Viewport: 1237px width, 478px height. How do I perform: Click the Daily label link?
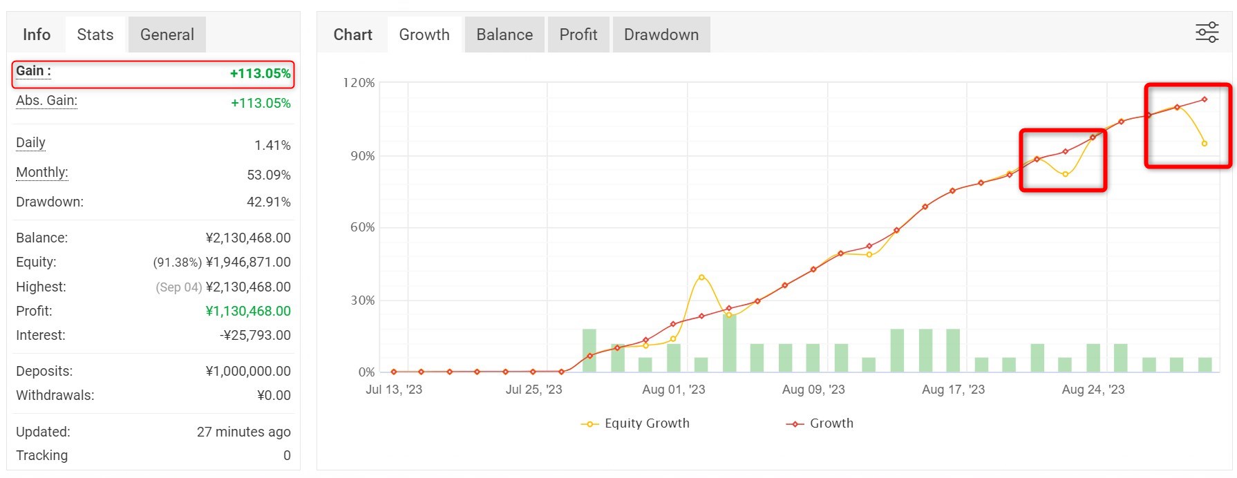(30, 143)
